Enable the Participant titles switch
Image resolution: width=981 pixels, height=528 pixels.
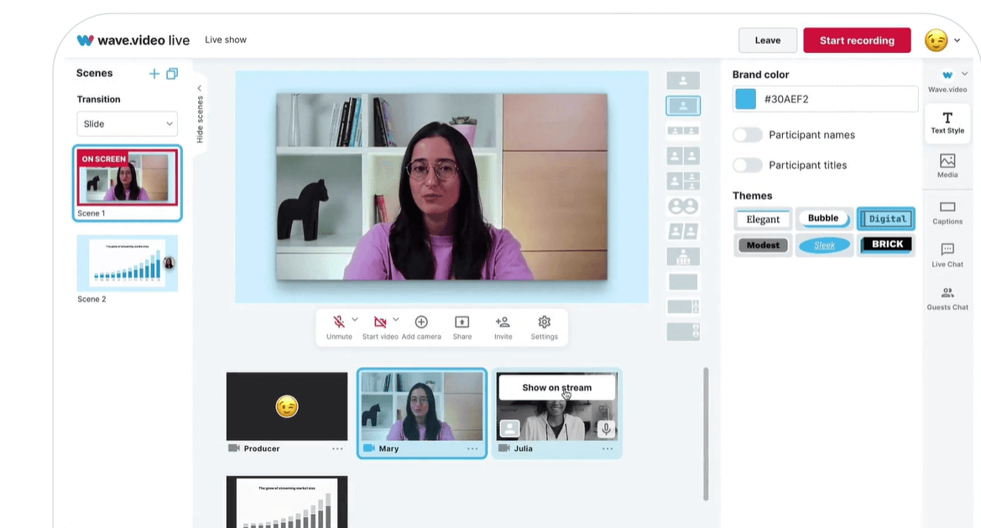click(748, 165)
